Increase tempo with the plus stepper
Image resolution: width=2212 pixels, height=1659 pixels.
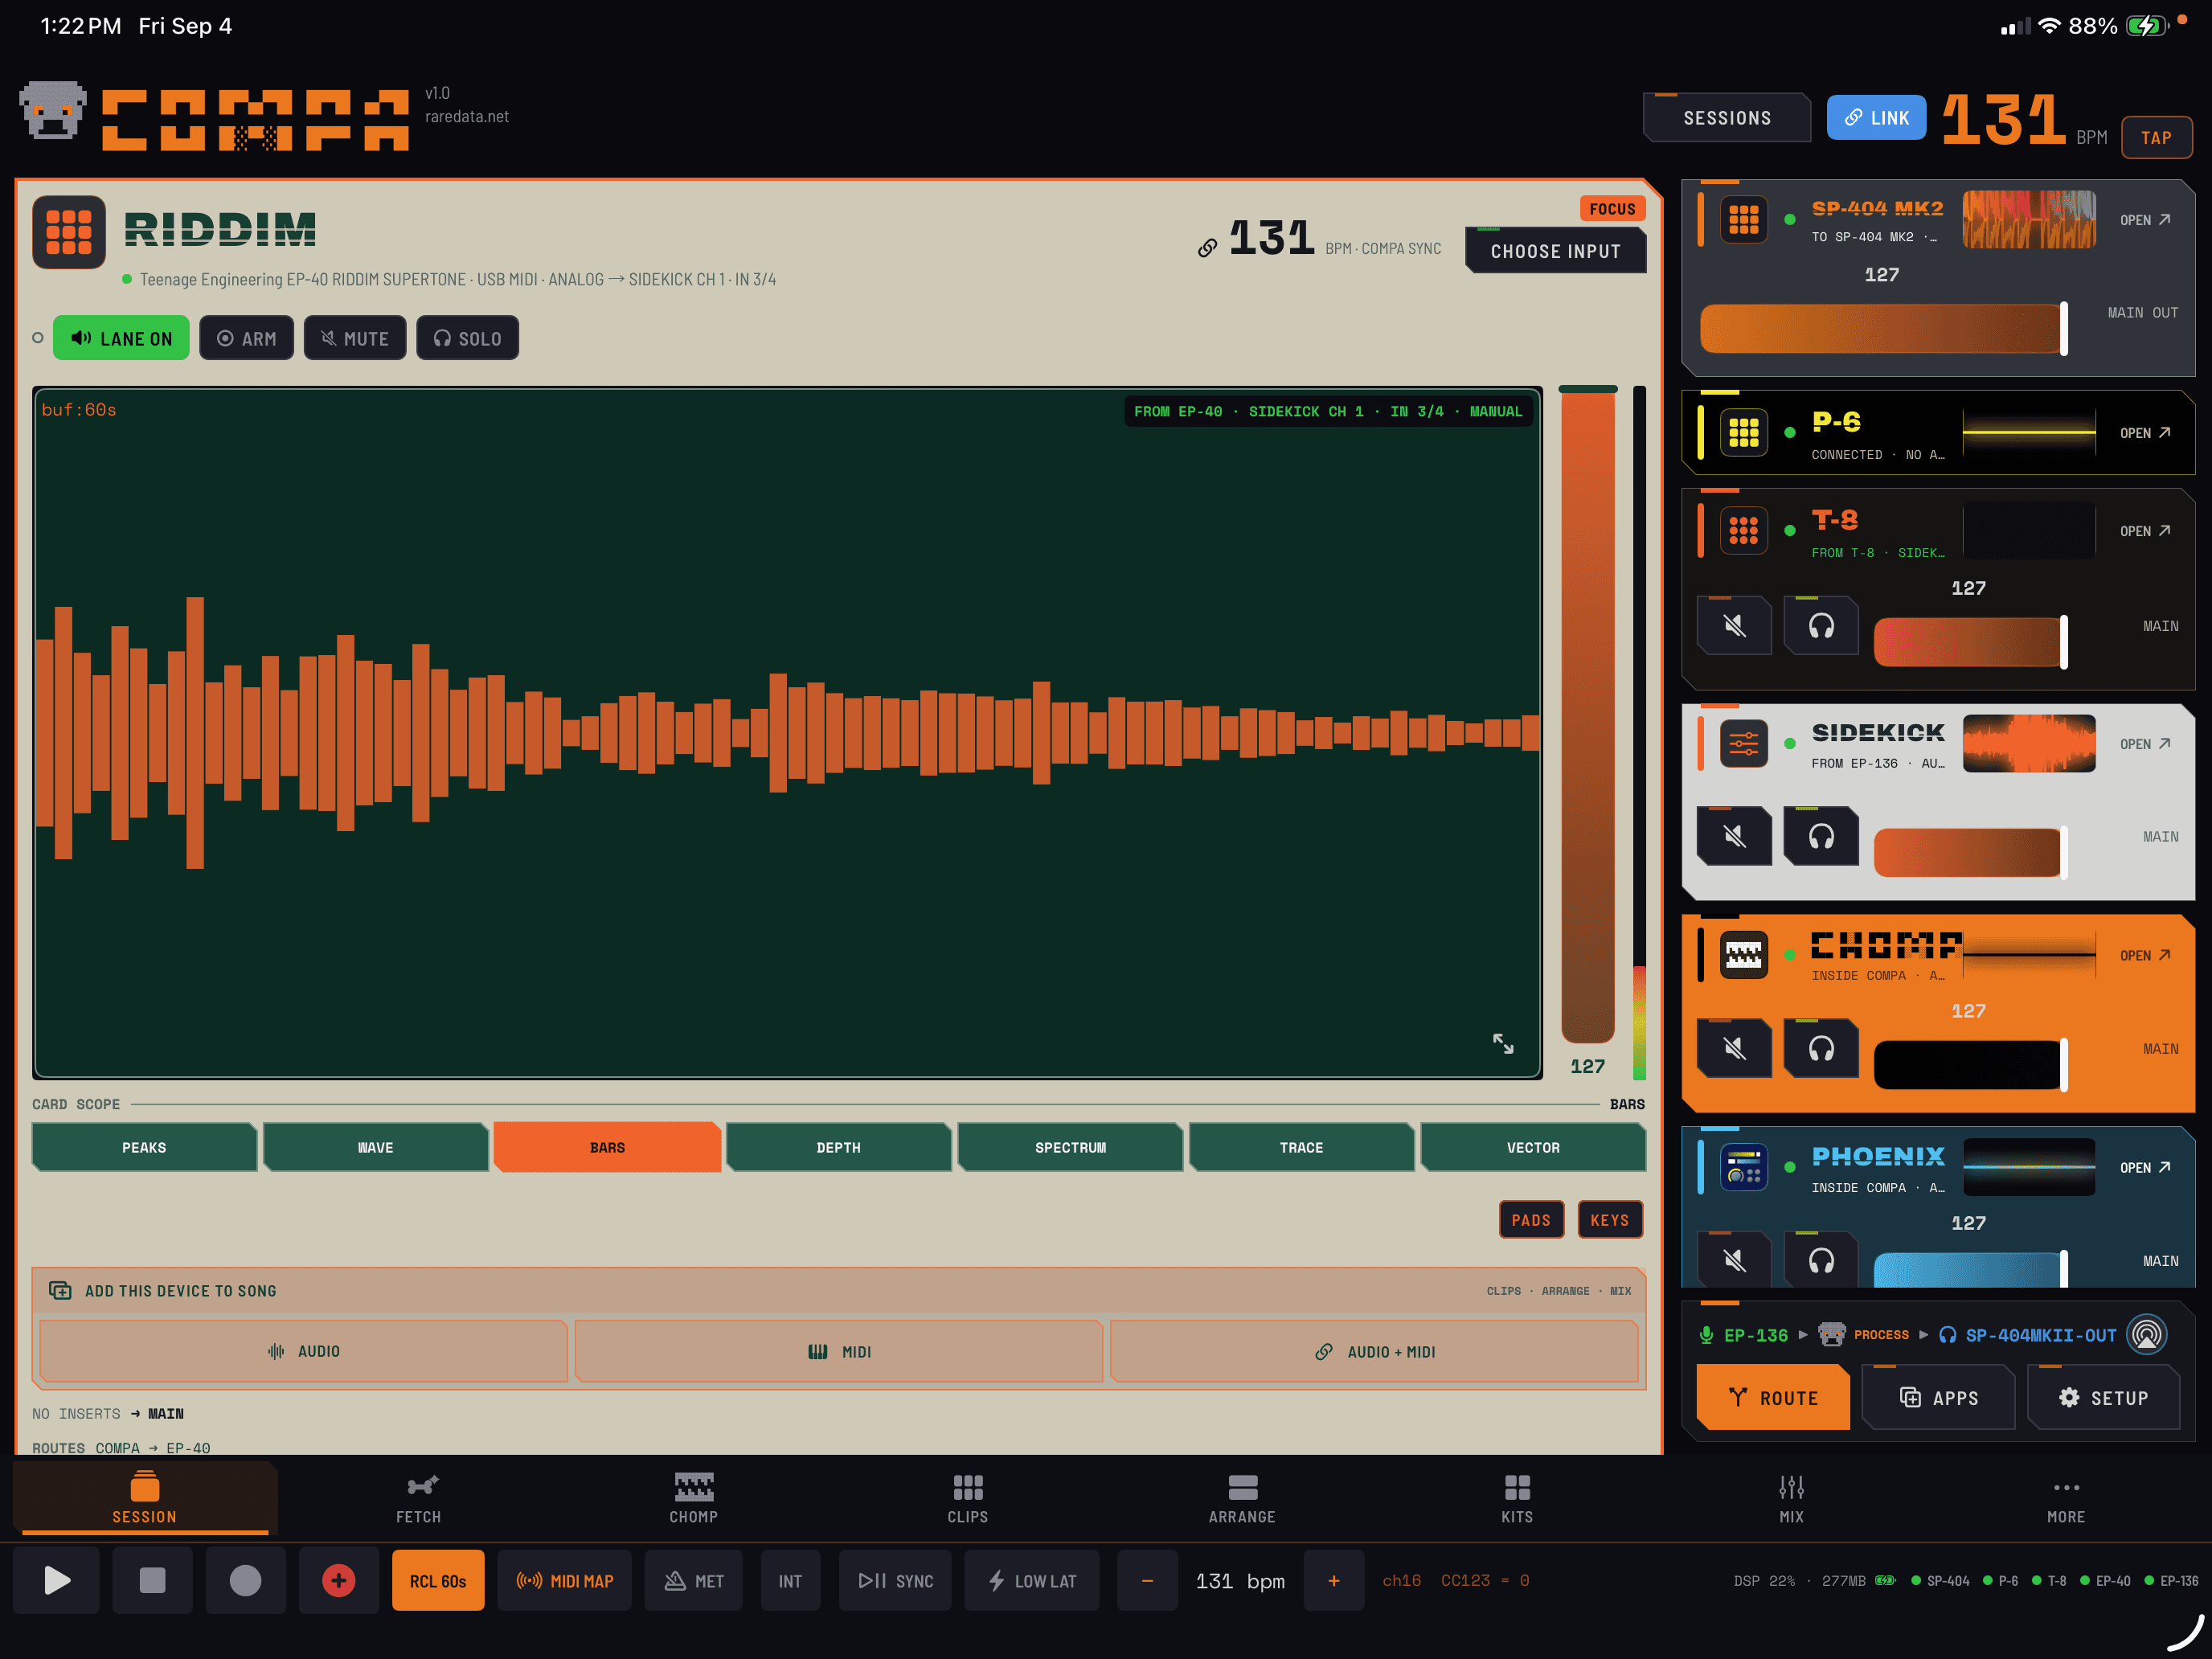(x=1333, y=1580)
